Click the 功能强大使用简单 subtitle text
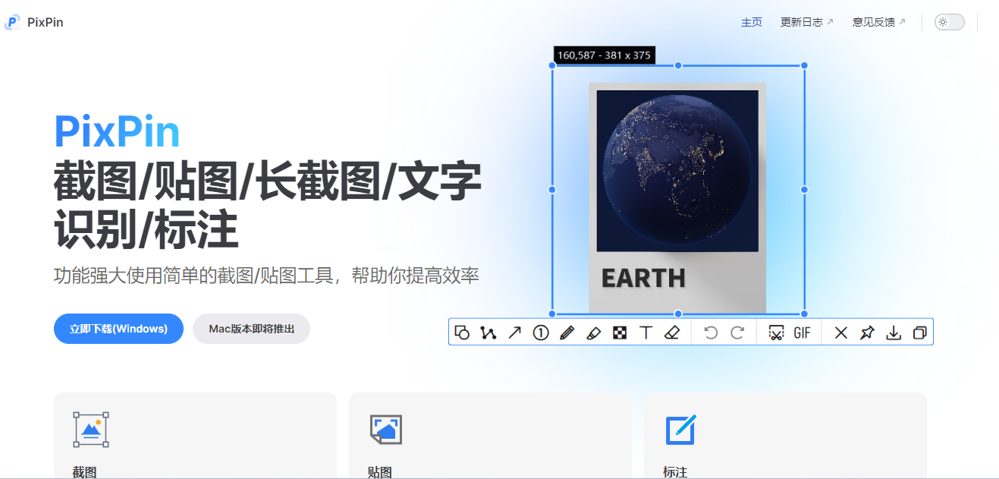999x479 pixels. (x=265, y=276)
